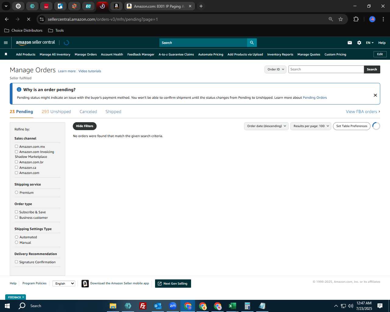Check the Business customer order type
Screen dimensions: 390x312
16,218
